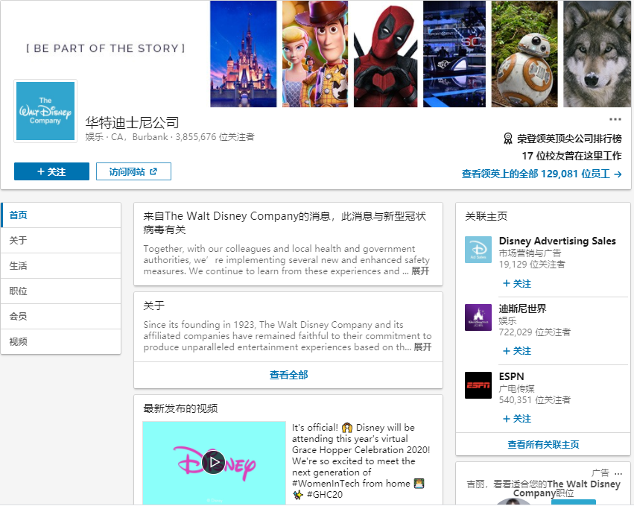Click the #WomenInTech hashtag

[326, 484]
